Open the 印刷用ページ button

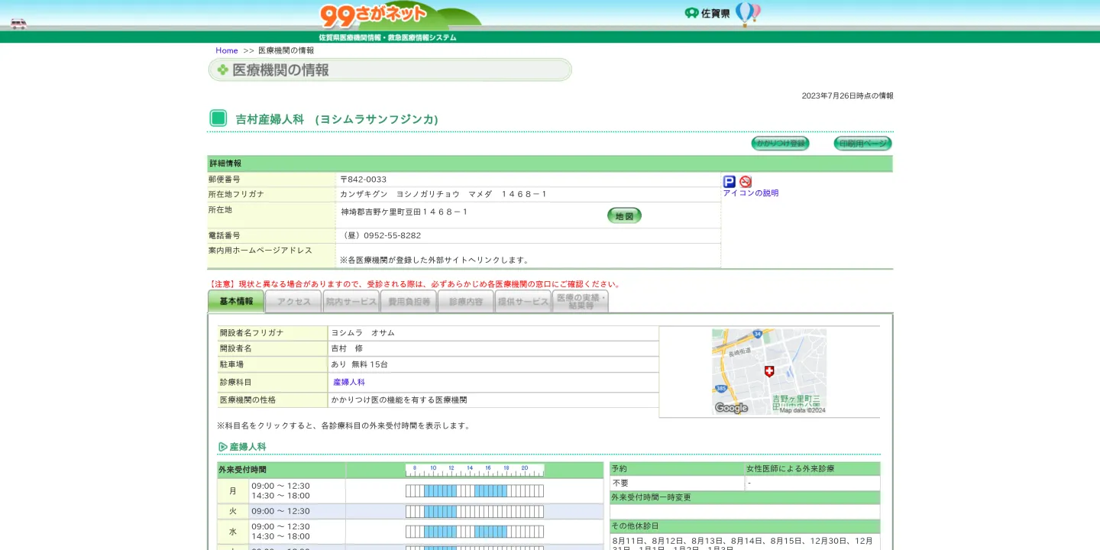click(862, 144)
